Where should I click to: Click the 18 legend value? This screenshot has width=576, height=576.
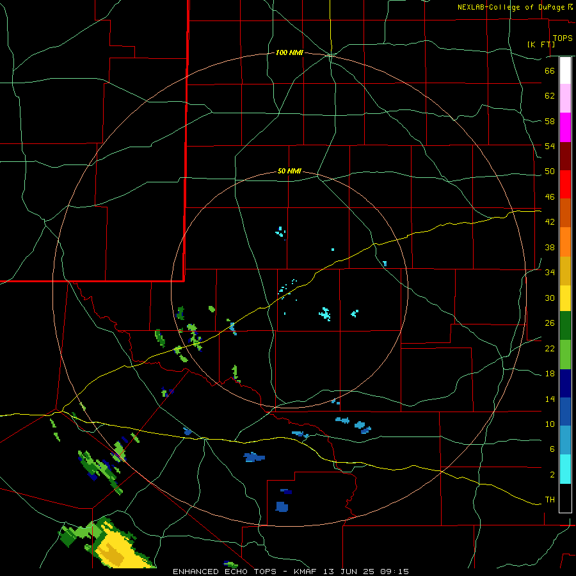550,374
